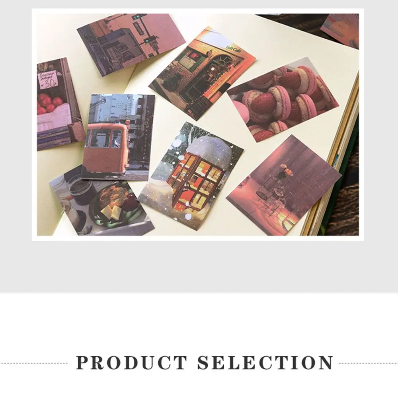Click the PRODUCT SELECTION heading
The image size is (398, 398).
205,363
